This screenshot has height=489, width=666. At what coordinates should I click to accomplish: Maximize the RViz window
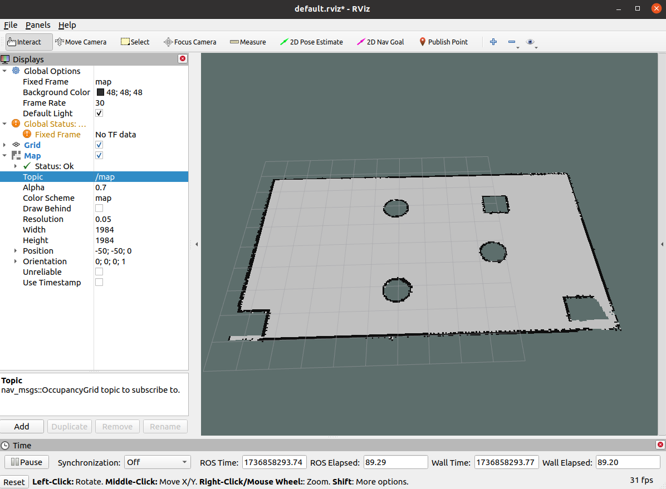(638, 8)
